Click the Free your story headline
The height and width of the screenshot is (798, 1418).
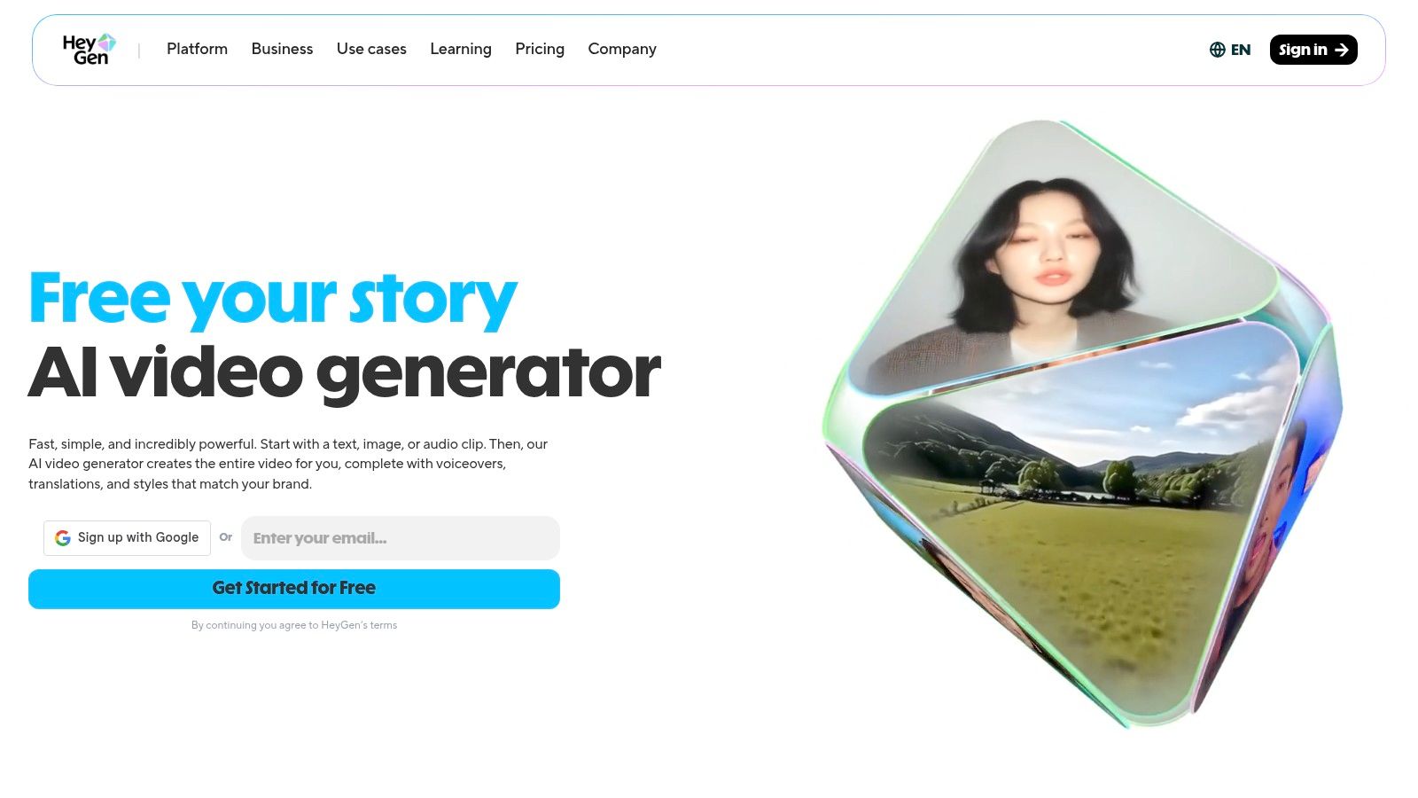pyautogui.click(x=273, y=299)
